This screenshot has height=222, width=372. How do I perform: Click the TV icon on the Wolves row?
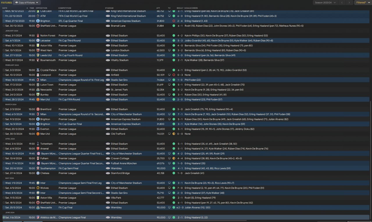tap(169, 188)
